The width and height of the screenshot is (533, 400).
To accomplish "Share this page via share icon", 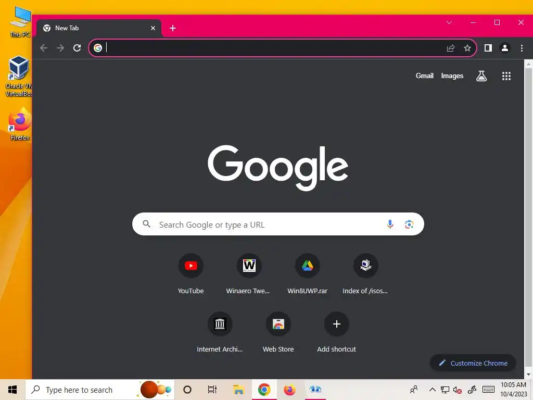I will pos(451,48).
